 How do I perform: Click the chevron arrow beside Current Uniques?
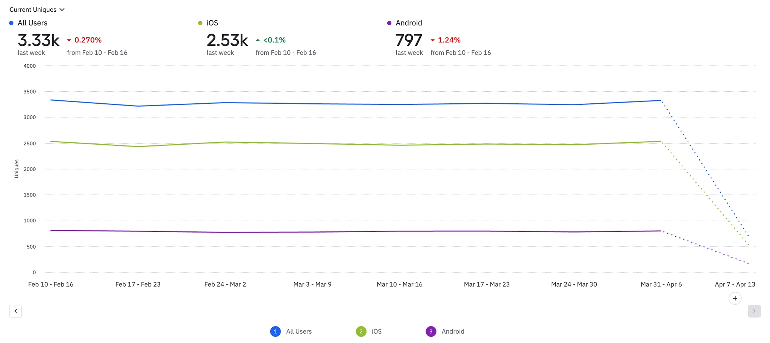pyautogui.click(x=62, y=9)
